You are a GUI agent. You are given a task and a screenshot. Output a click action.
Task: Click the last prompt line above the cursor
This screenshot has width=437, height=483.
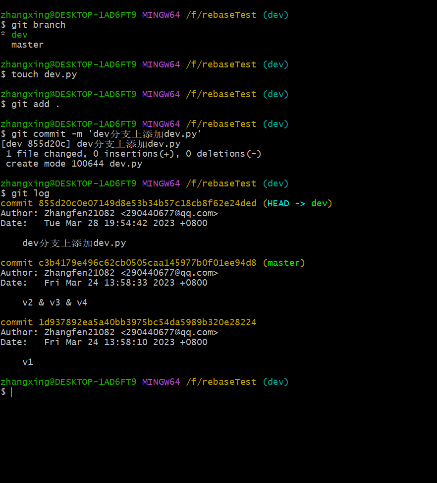tap(144, 382)
